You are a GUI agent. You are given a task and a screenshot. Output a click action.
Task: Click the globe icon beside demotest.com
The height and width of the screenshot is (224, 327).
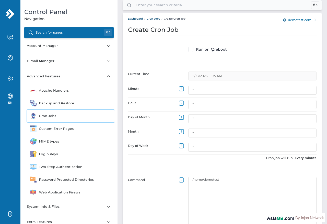coord(285,20)
